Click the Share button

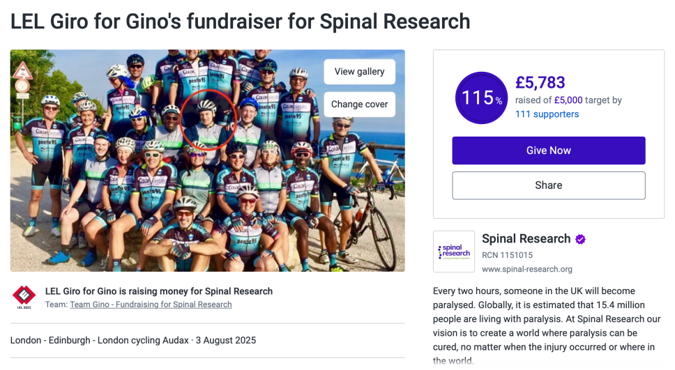coord(548,185)
